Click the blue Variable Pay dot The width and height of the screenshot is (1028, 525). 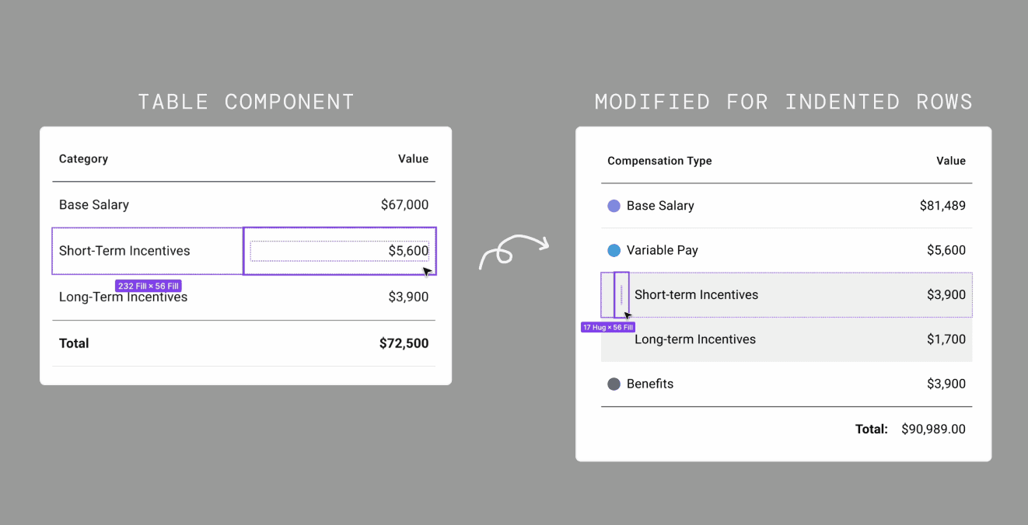pos(614,250)
